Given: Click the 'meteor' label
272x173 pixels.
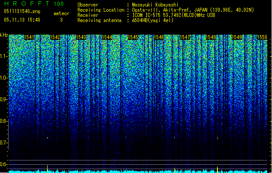Looking at the screenshot, I should [61, 13].
